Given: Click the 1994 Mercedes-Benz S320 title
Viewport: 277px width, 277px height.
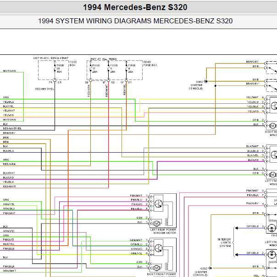Looking at the screenshot, I should [135, 7].
